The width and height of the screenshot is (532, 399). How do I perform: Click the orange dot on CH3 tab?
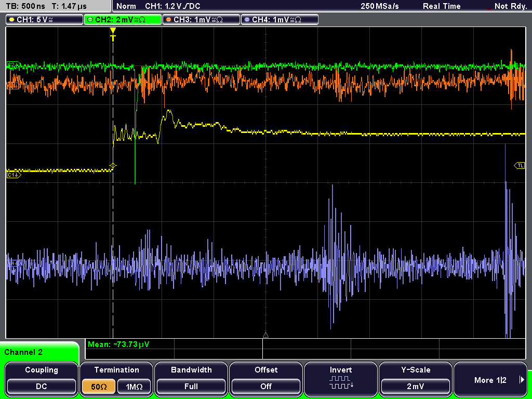168,20
